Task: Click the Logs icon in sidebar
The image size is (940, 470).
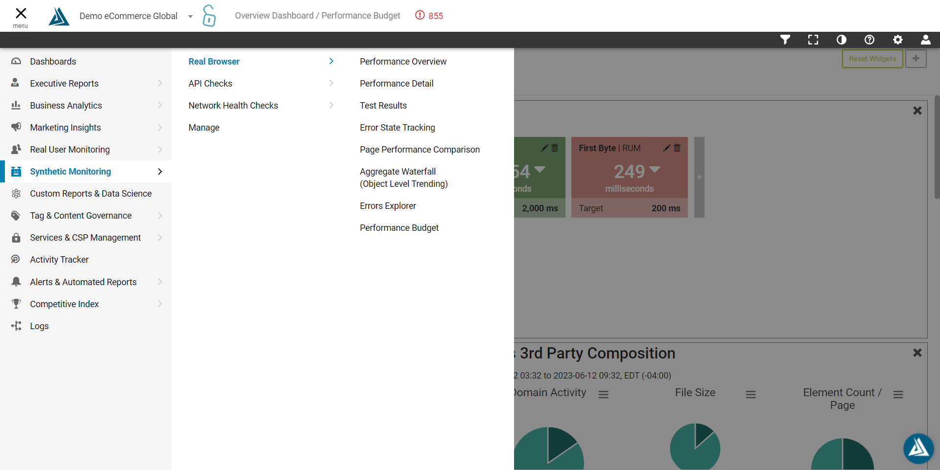Action: [x=16, y=326]
